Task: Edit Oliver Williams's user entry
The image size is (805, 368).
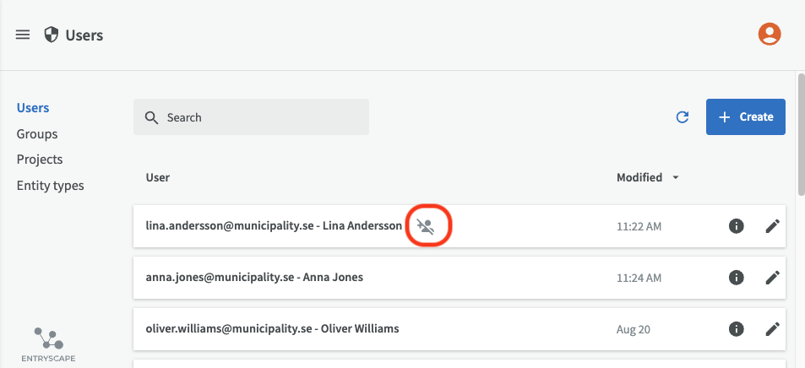Action: (772, 328)
